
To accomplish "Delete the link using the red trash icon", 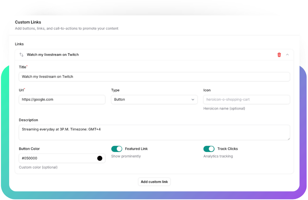I will [279, 55].
